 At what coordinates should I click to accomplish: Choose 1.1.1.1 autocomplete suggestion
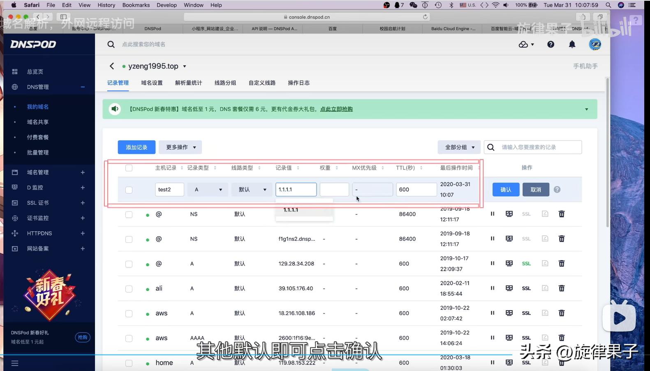click(x=304, y=210)
